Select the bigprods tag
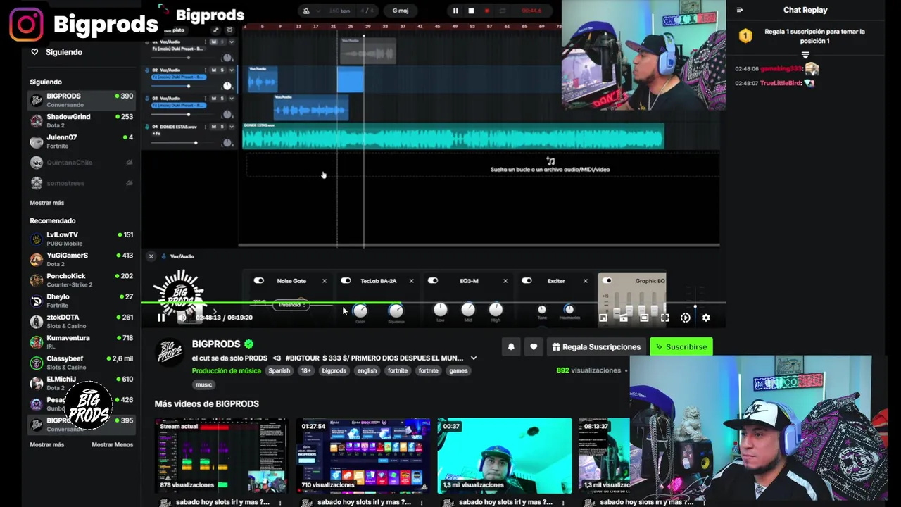Image resolution: width=901 pixels, height=507 pixels. point(334,370)
